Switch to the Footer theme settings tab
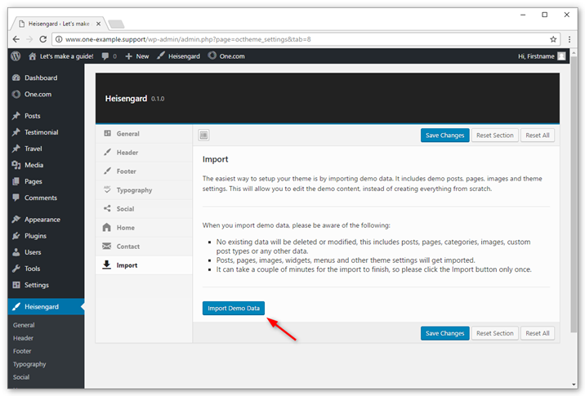The height and width of the screenshot is (396, 585). click(x=144, y=171)
